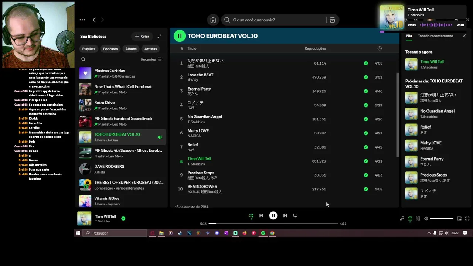Toggle the queue icon in the player bar
This screenshot has width=473, height=266.
click(410, 219)
